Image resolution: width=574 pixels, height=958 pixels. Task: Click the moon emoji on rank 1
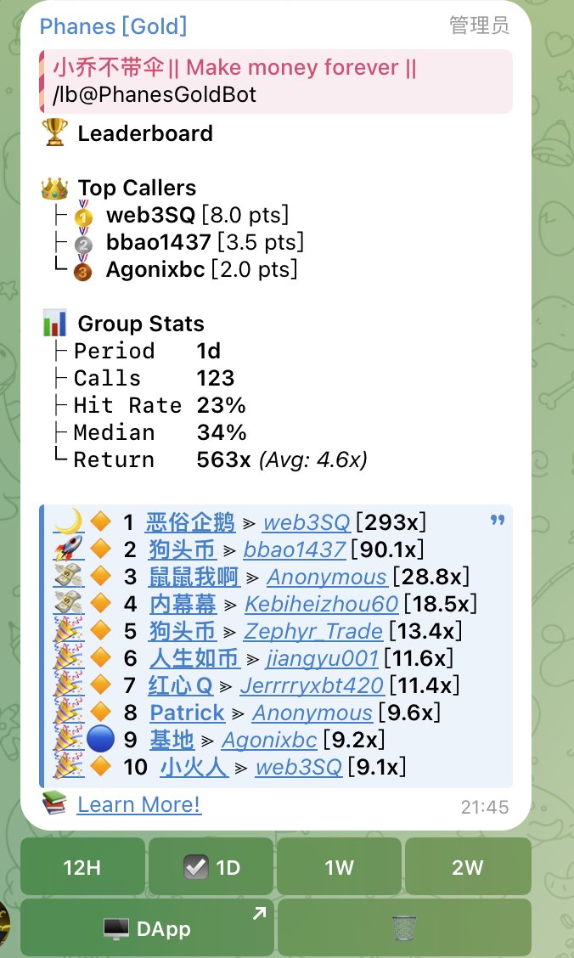click(x=66, y=521)
